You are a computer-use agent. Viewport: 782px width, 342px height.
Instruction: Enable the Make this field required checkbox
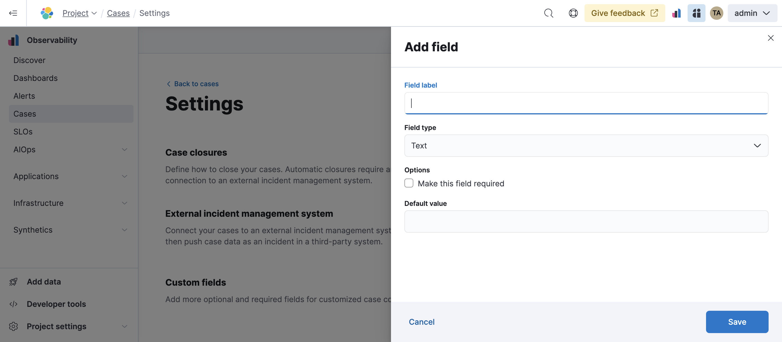click(x=409, y=183)
